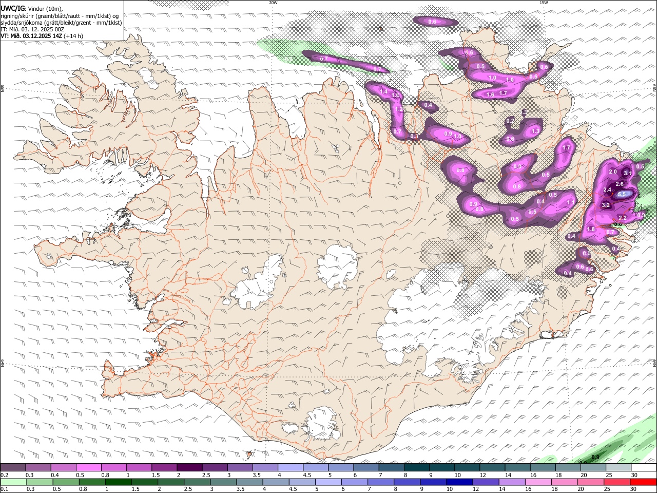Pick the upper legend swatch labeled 8
Screen dimensions: 657x493
click(x=416, y=468)
